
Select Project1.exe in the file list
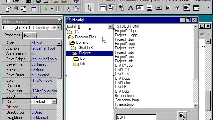125,48
